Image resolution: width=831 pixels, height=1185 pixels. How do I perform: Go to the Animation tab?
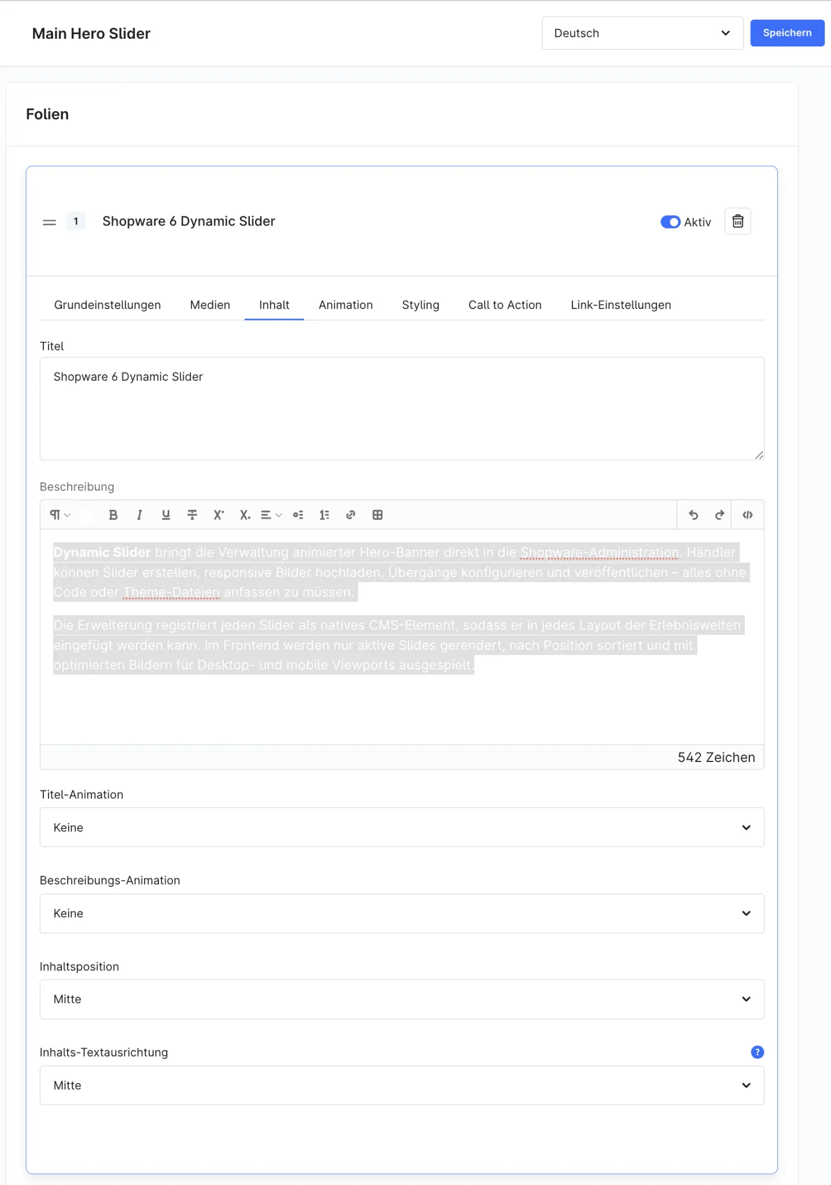coord(346,305)
